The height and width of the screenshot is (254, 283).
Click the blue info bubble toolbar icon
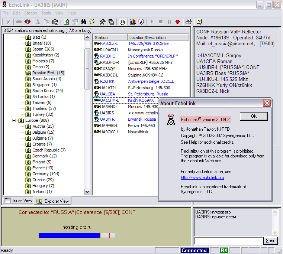click(x=141, y=22)
